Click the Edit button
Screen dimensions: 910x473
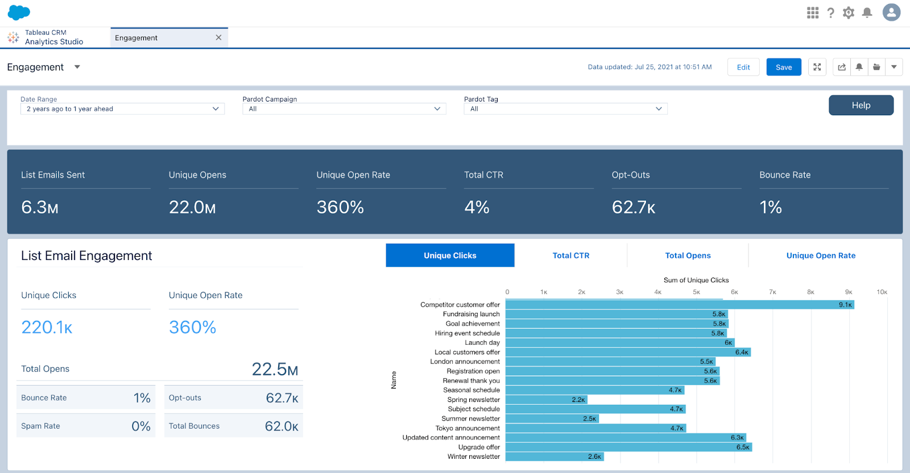743,67
